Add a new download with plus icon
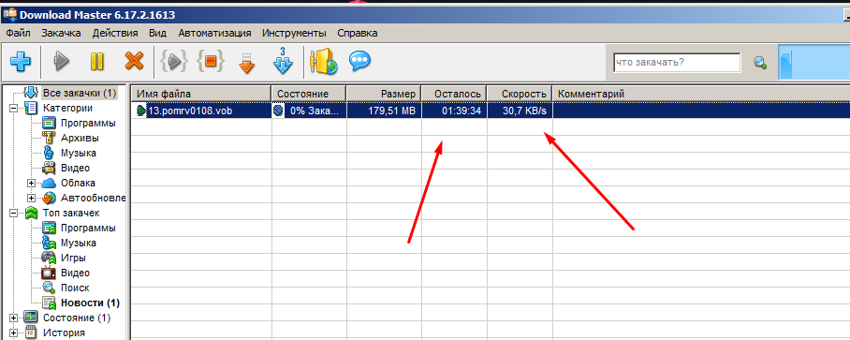The image size is (850, 340). pyautogui.click(x=20, y=62)
